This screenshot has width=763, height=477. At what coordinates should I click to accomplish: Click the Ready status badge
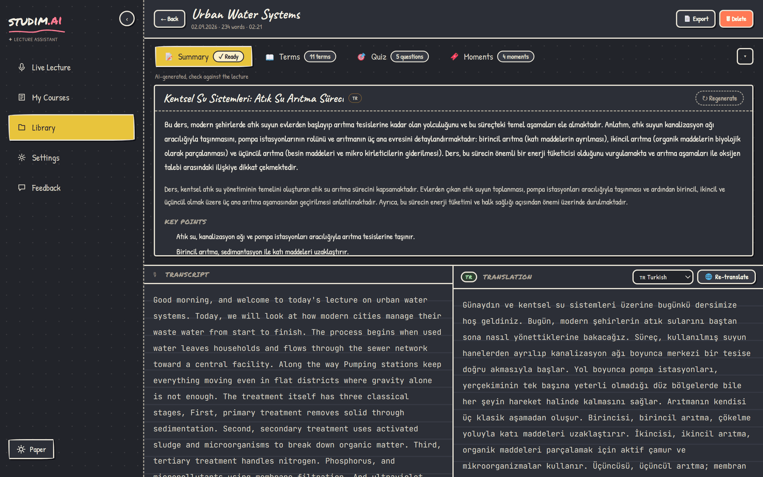pyautogui.click(x=228, y=57)
